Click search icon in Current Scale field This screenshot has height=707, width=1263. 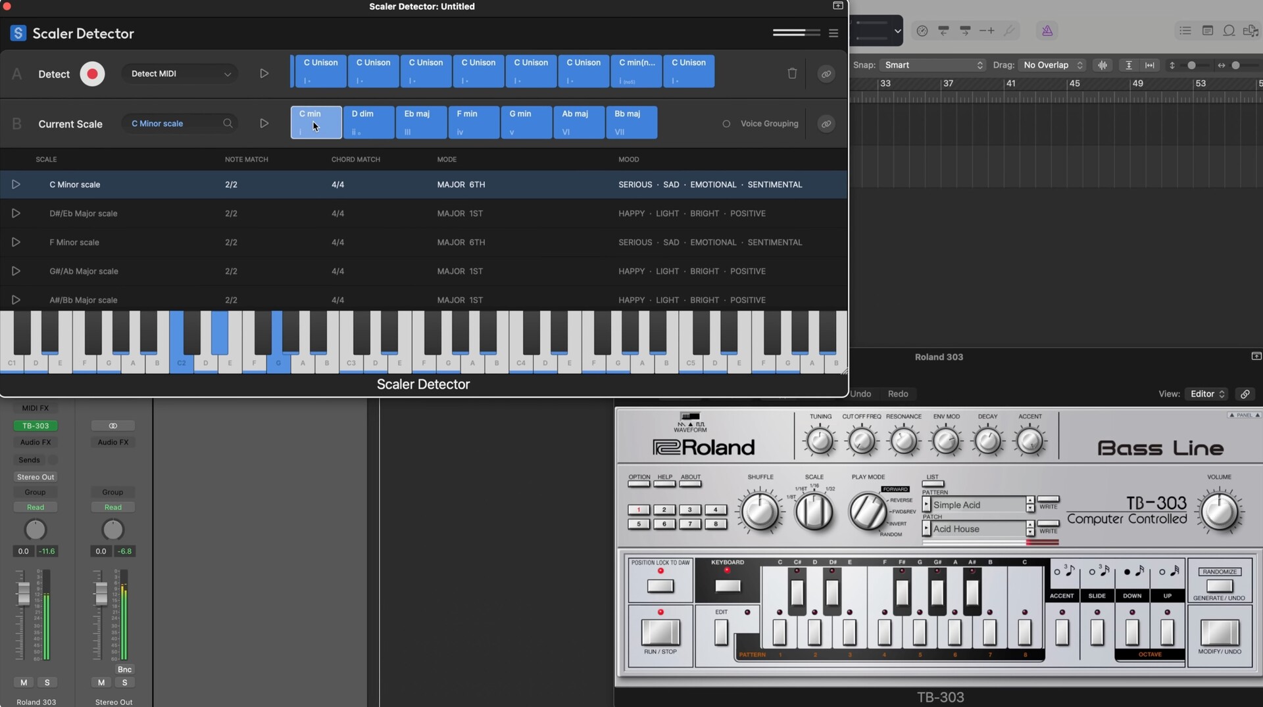coord(228,124)
